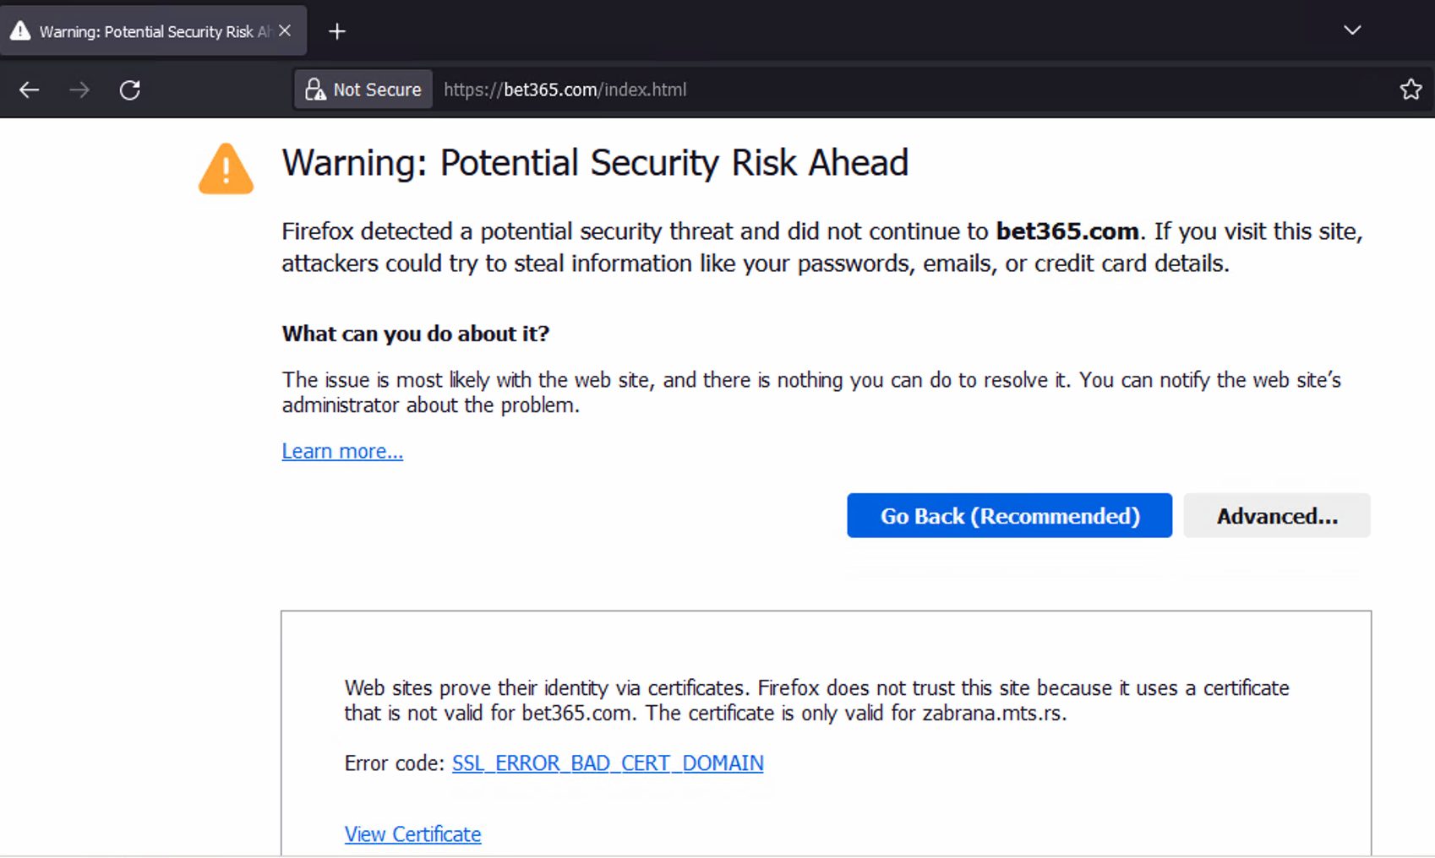Image resolution: width=1435 pixels, height=858 pixels.
Task: Click the orange warning triangle icon
Action: [x=226, y=169]
